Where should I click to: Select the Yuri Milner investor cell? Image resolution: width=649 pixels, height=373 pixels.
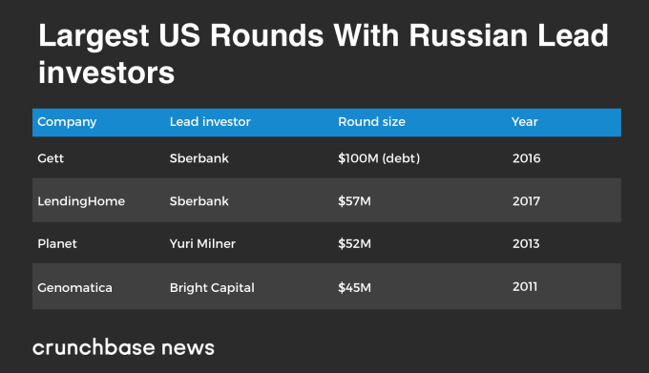point(202,243)
